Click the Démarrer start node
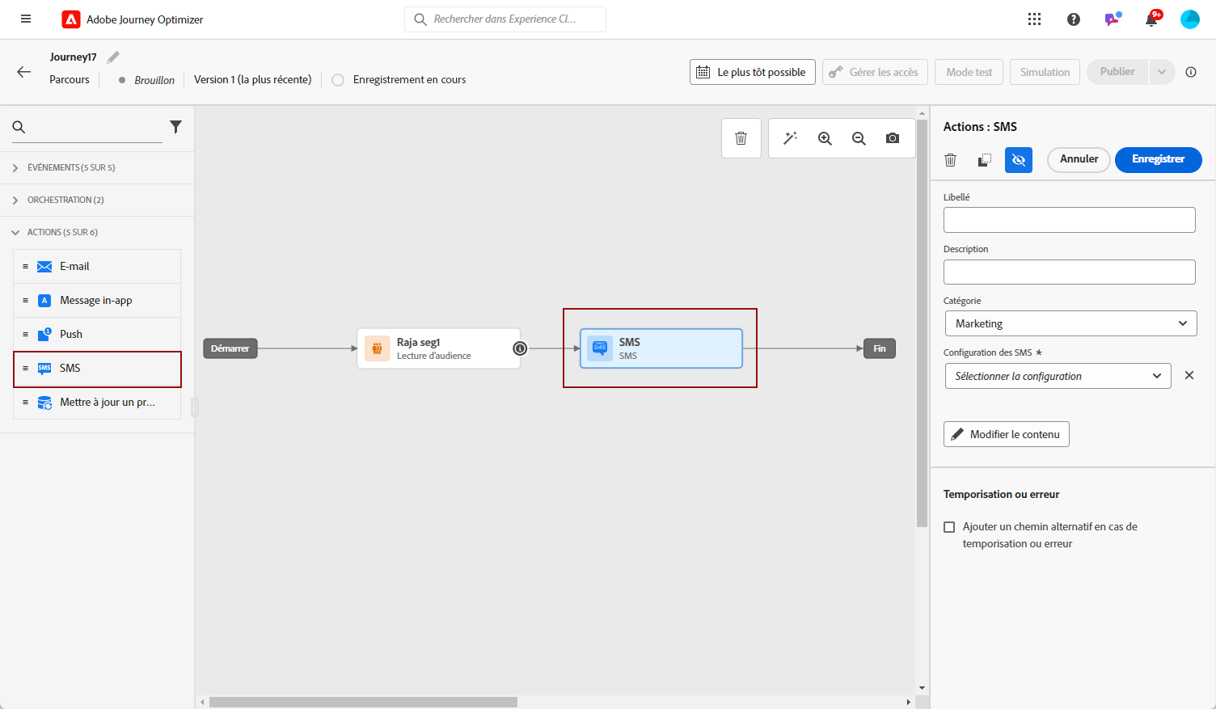This screenshot has height=709, width=1216. (230, 348)
